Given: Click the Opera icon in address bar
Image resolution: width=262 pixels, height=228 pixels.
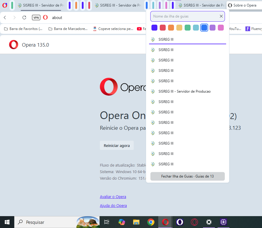Looking at the screenshot, I should [x=45, y=18].
